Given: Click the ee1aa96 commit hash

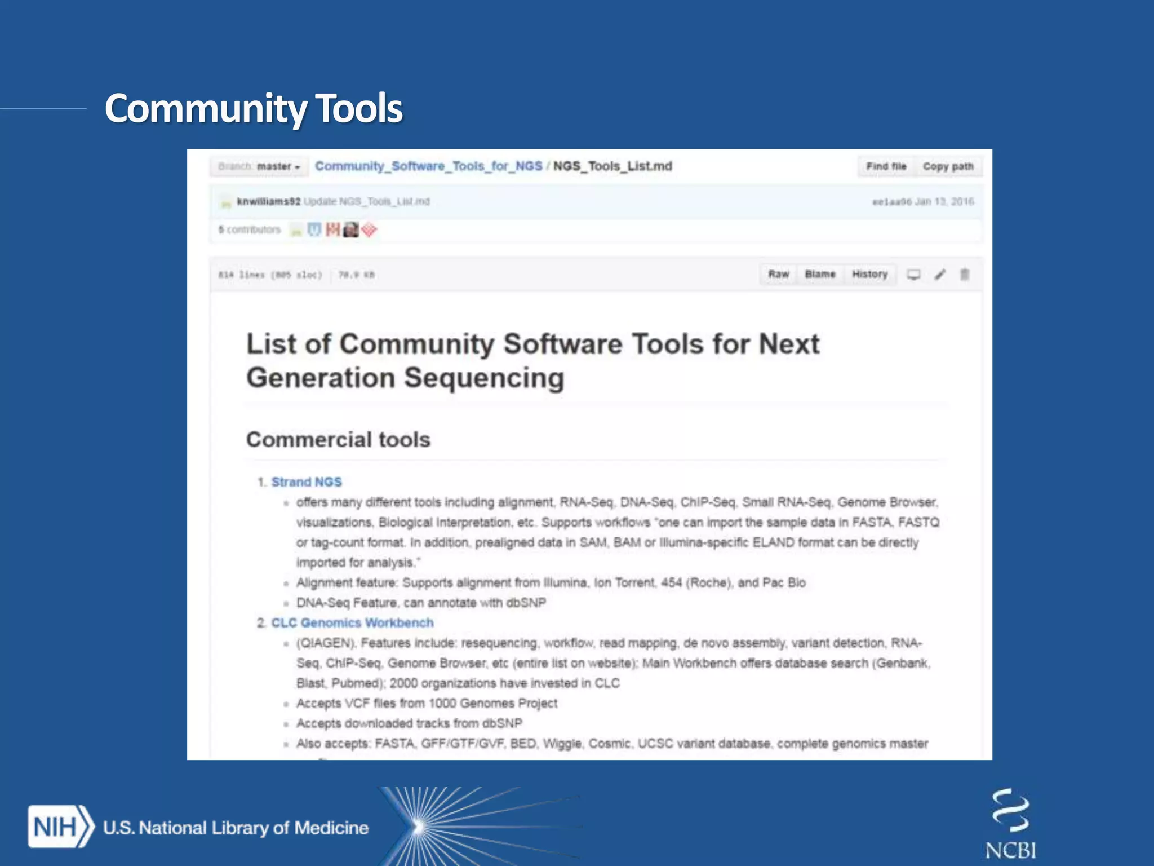Looking at the screenshot, I should click(x=891, y=202).
